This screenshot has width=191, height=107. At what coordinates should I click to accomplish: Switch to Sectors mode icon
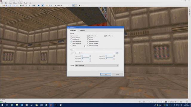coord(32,5)
